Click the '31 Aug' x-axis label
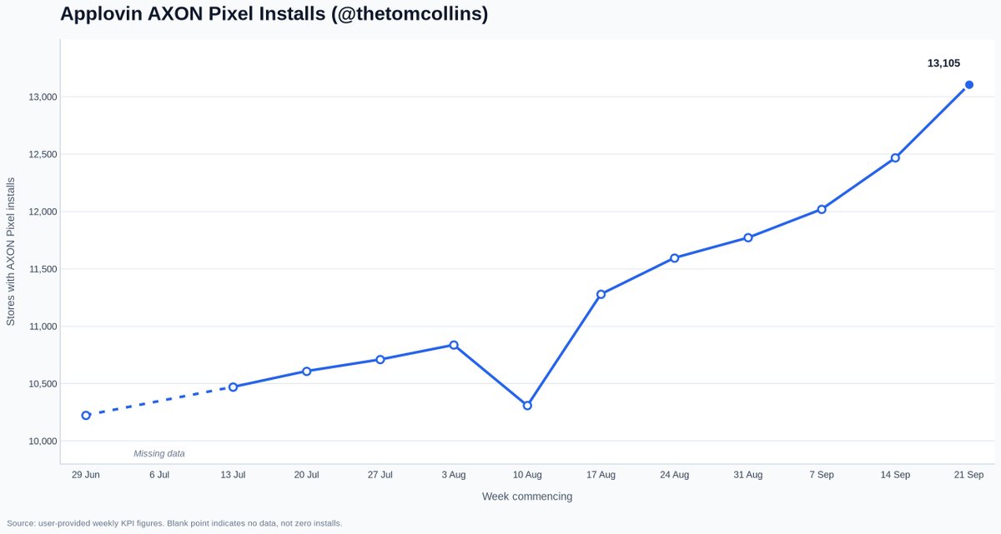This screenshot has height=534, width=1001. pos(748,474)
